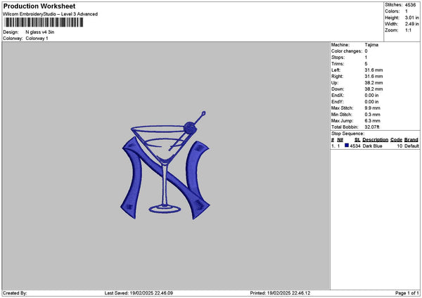
Task: Click the Machine Tajima field
Action: 354,45
